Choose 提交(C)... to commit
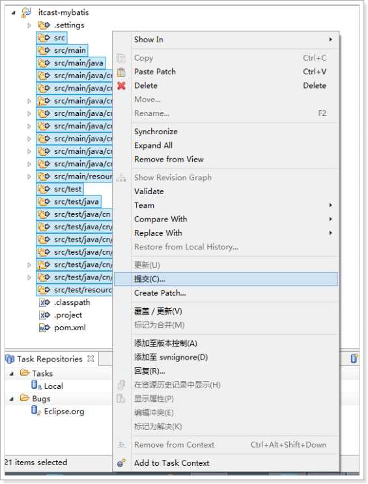 [226, 279]
